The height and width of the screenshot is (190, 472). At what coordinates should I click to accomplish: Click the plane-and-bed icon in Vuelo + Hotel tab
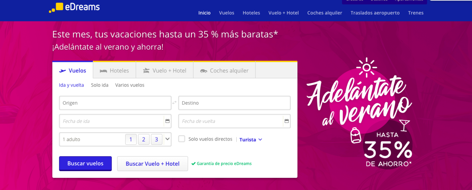tap(146, 71)
